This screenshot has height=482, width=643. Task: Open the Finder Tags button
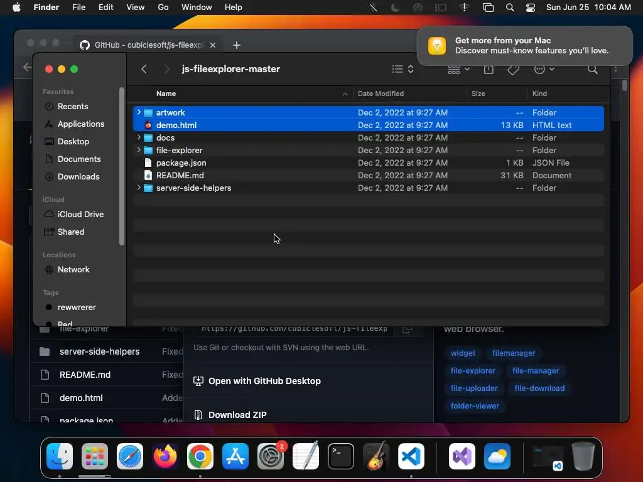[x=513, y=70]
